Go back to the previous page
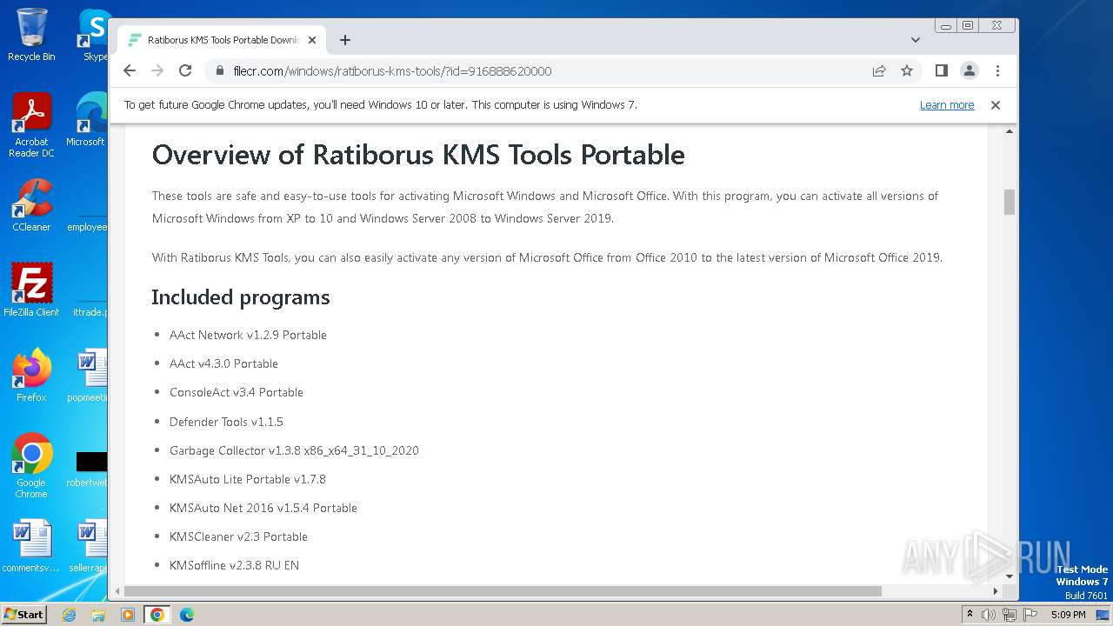 click(x=130, y=71)
